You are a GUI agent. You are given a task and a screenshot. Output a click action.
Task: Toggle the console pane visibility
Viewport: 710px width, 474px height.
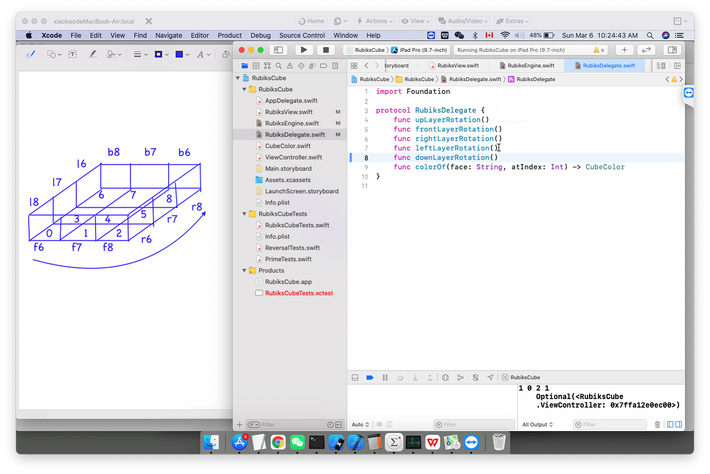(x=679, y=425)
